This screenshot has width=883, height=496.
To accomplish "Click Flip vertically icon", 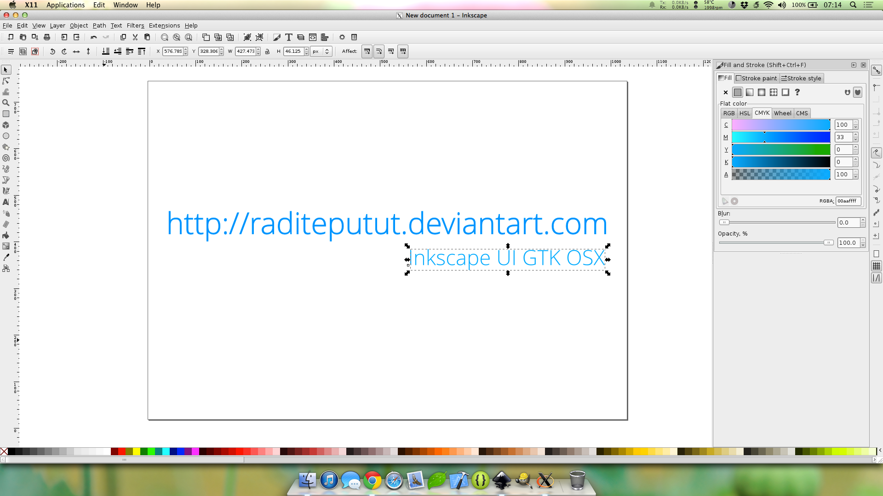I will 88,51.
